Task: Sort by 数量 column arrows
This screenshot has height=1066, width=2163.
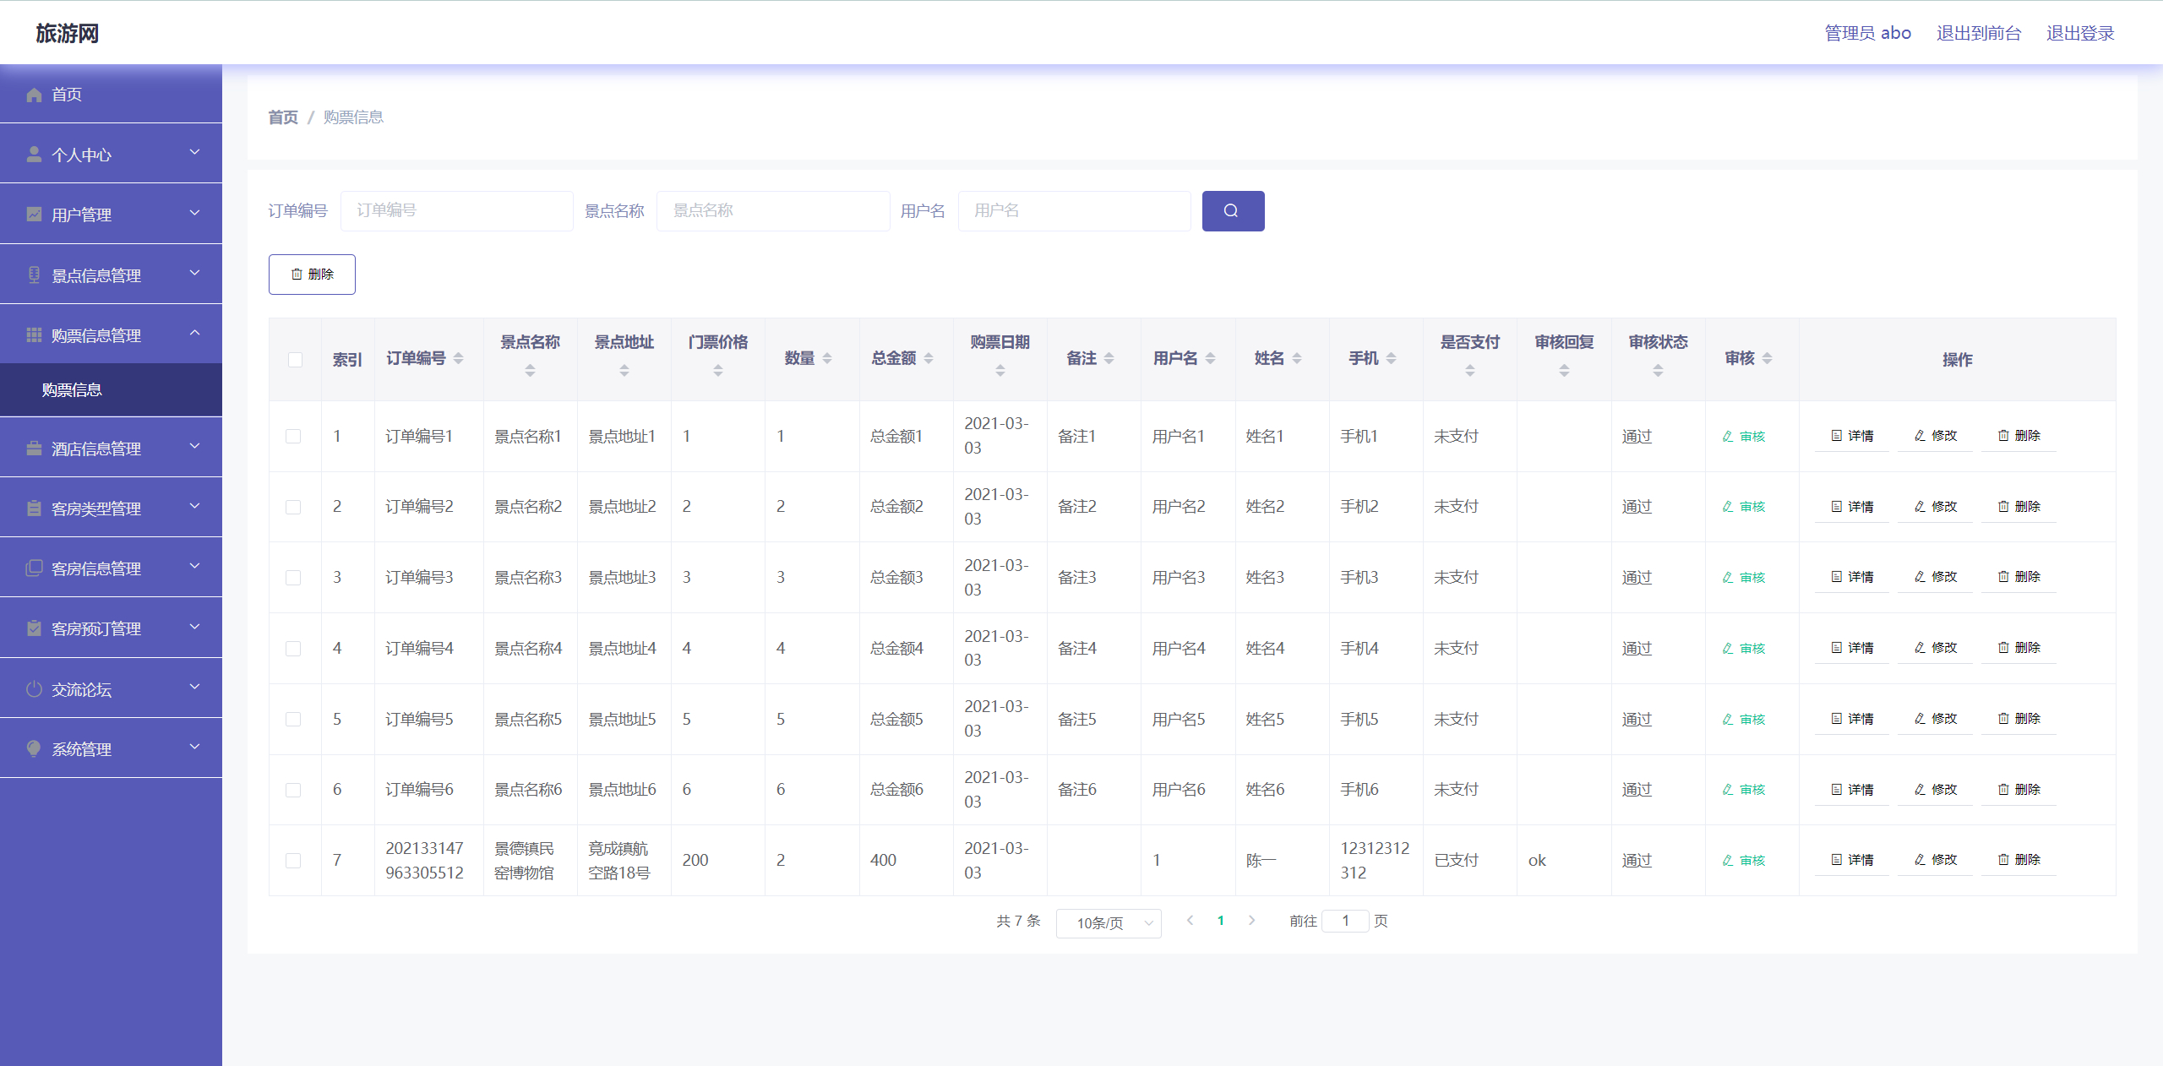Action: point(826,359)
